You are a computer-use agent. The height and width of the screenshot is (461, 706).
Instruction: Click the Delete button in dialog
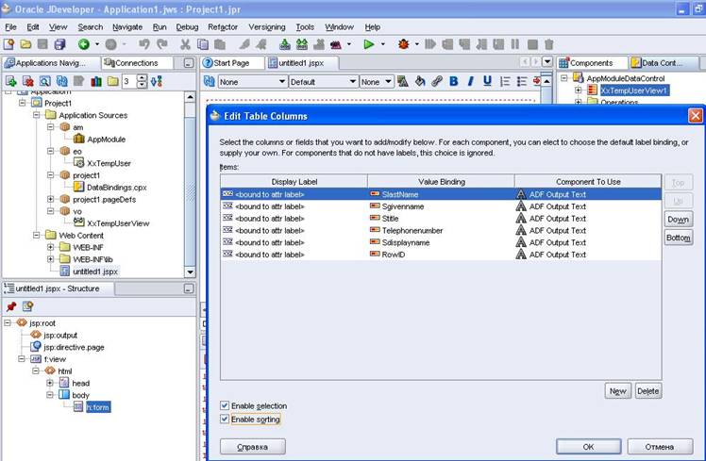pos(647,391)
